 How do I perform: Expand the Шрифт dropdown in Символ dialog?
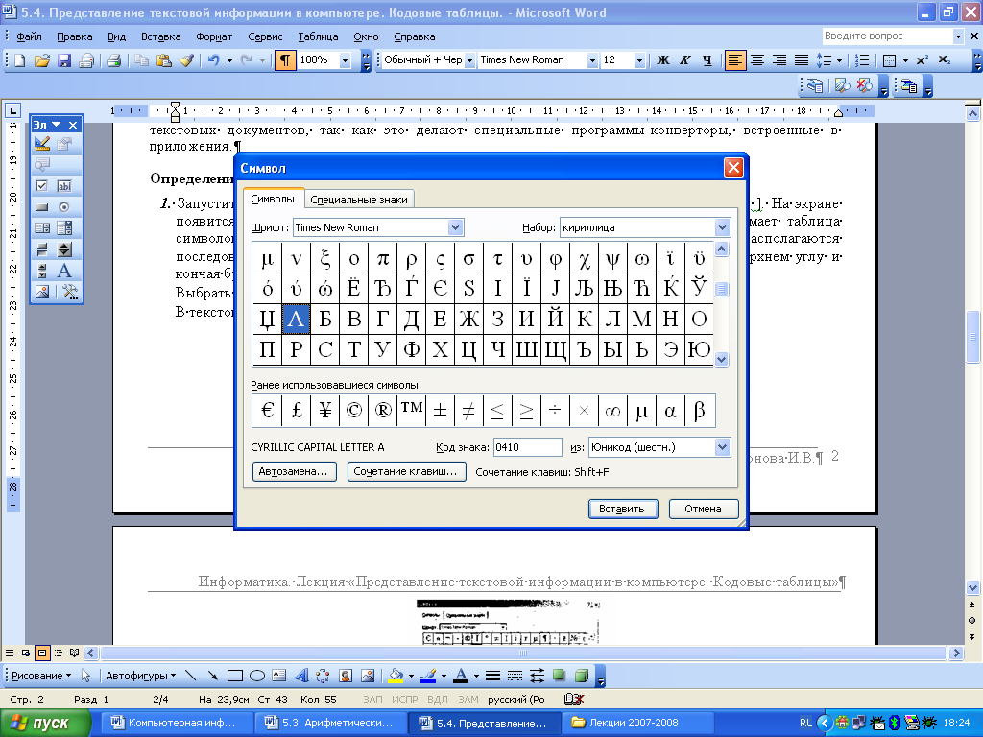click(x=455, y=227)
